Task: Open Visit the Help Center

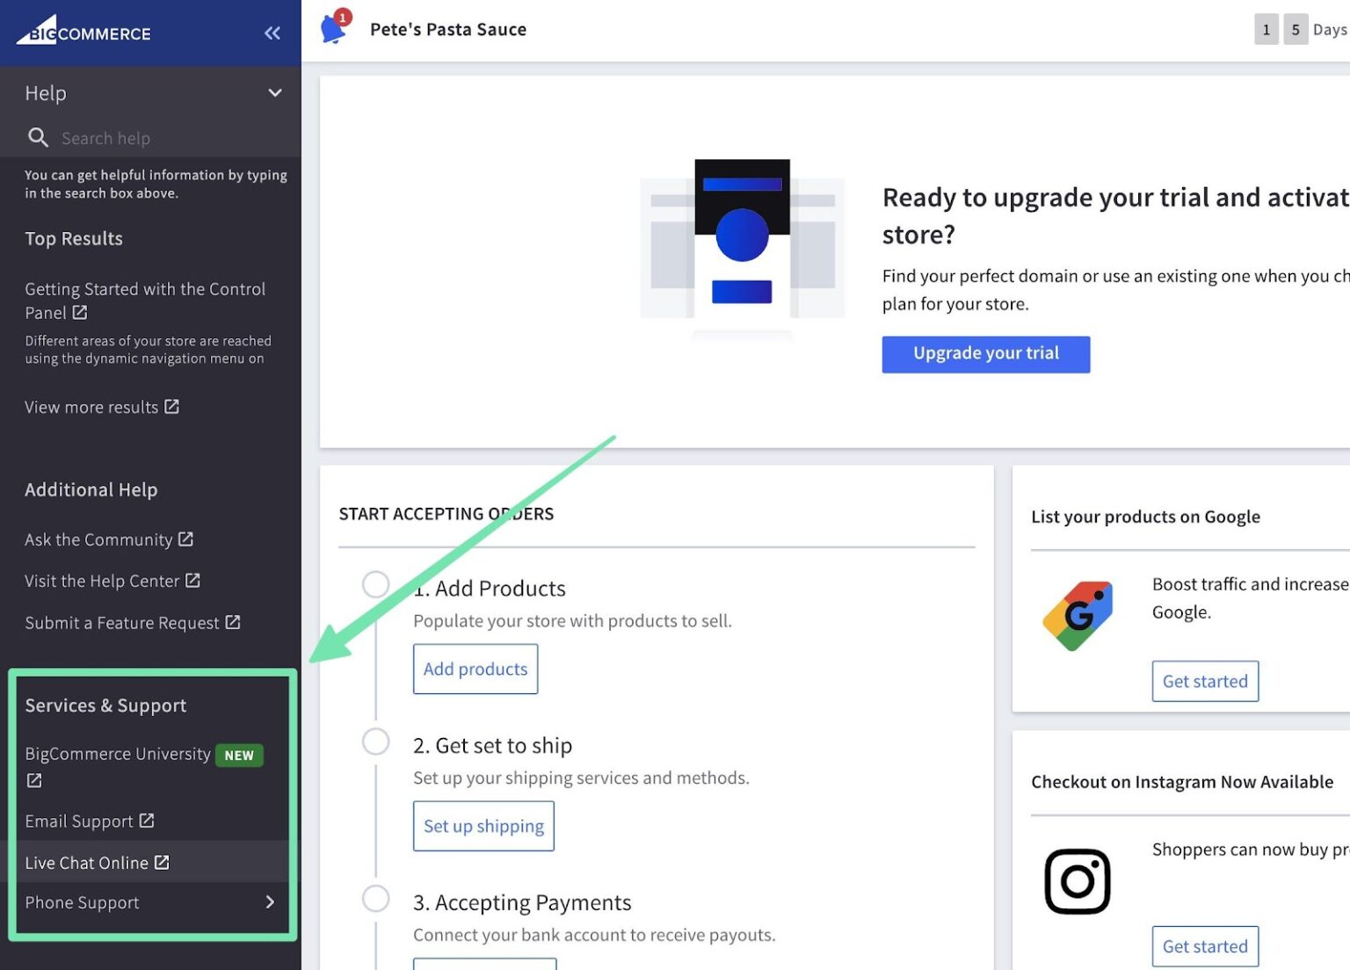Action: tap(102, 581)
